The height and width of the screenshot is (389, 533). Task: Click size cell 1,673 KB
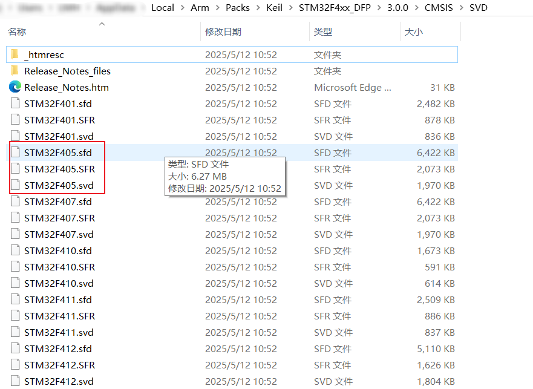[x=436, y=250]
